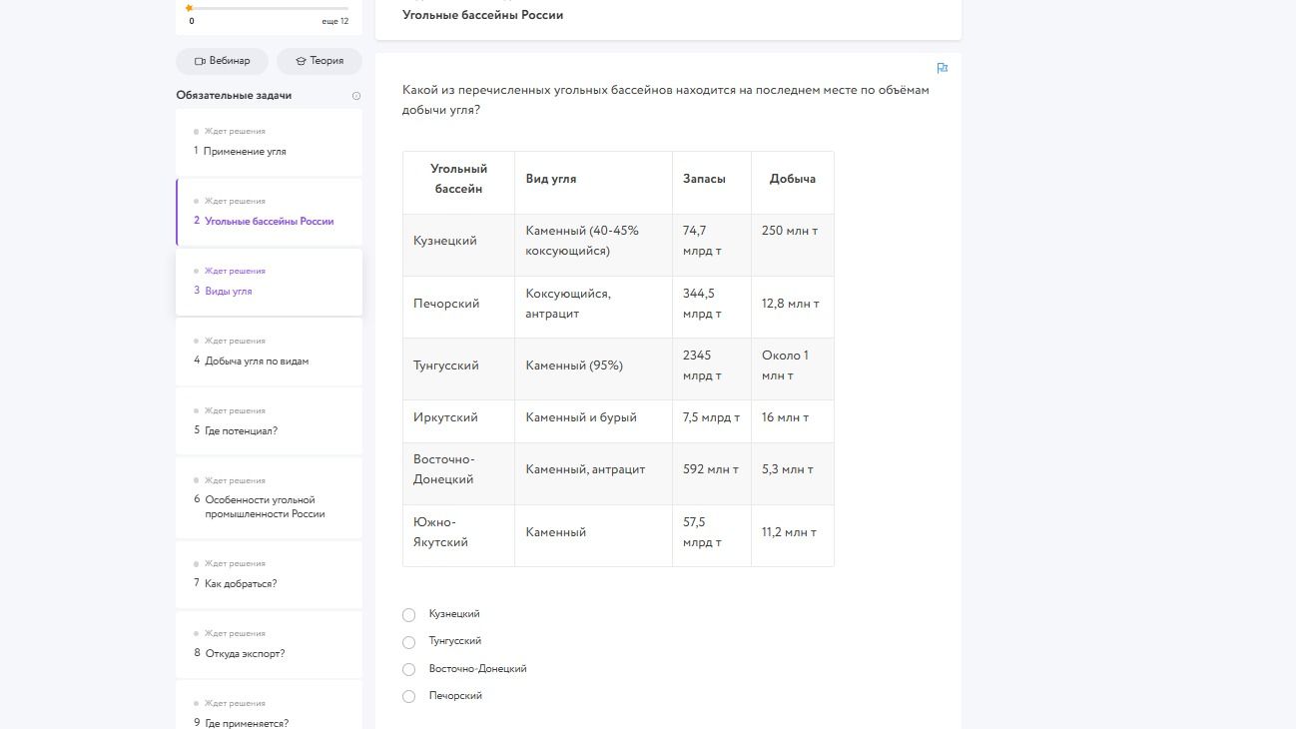
Task: Click the info icon beside Обязательные задачи
Action: pyautogui.click(x=356, y=96)
